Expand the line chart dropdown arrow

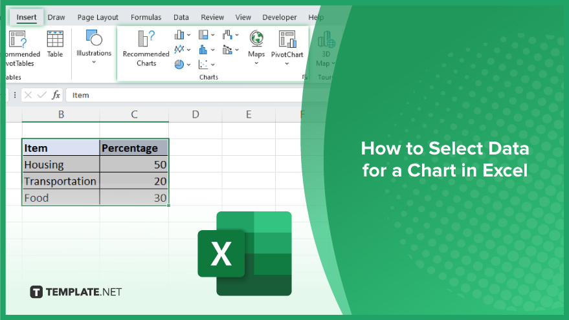[x=189, y=50]
